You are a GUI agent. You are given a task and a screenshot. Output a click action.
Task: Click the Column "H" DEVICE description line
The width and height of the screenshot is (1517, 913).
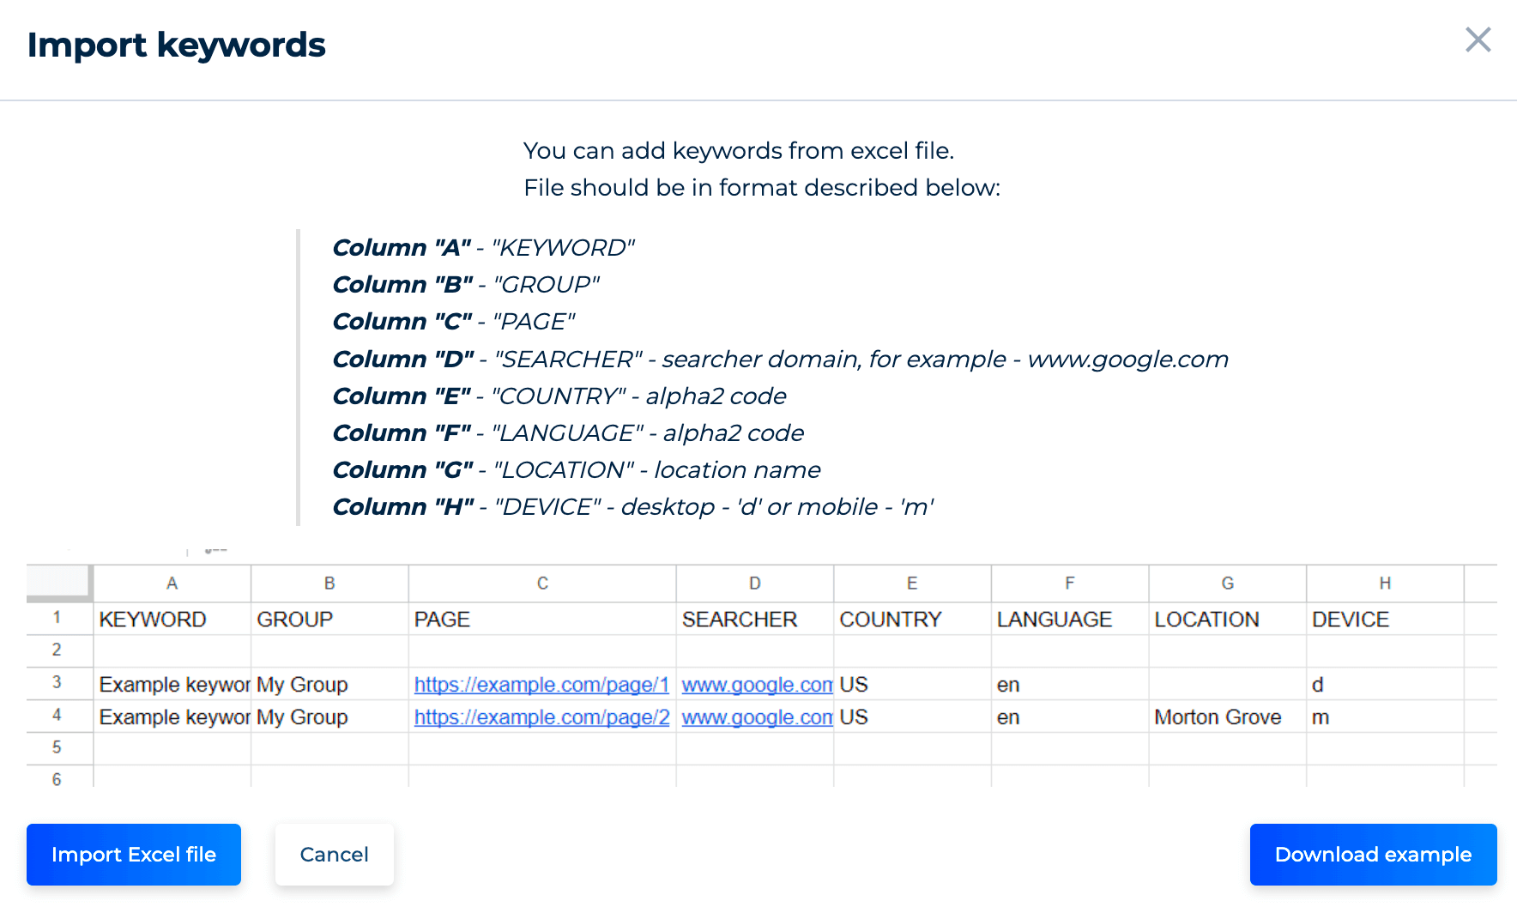(x=633, y=507)
